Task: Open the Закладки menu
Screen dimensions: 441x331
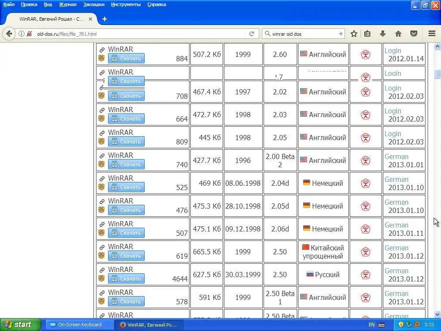Action: (x=93, y=4)
